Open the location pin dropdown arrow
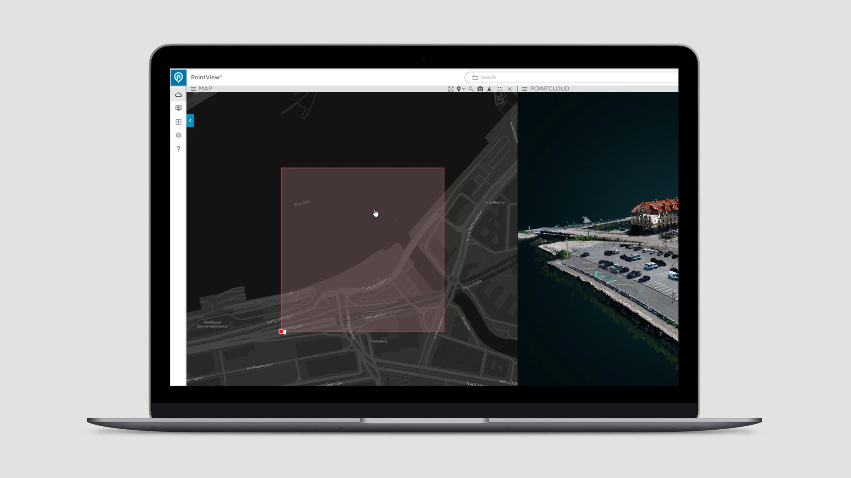This screenshot has height=478, width=851. (x=464, y=89)
